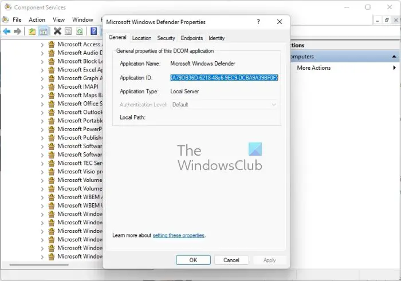The width and height of the screenshot is (401, 281).
Task: Click the Back arrow toolbar icon
Action: point(7,31)
